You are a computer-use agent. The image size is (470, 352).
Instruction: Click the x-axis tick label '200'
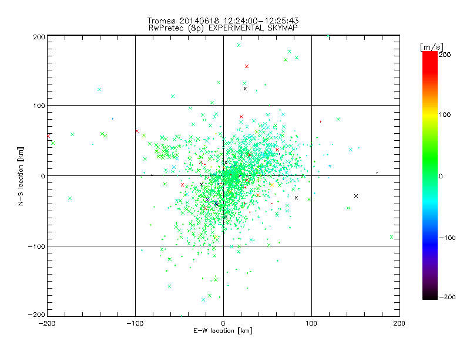point(399,323)
